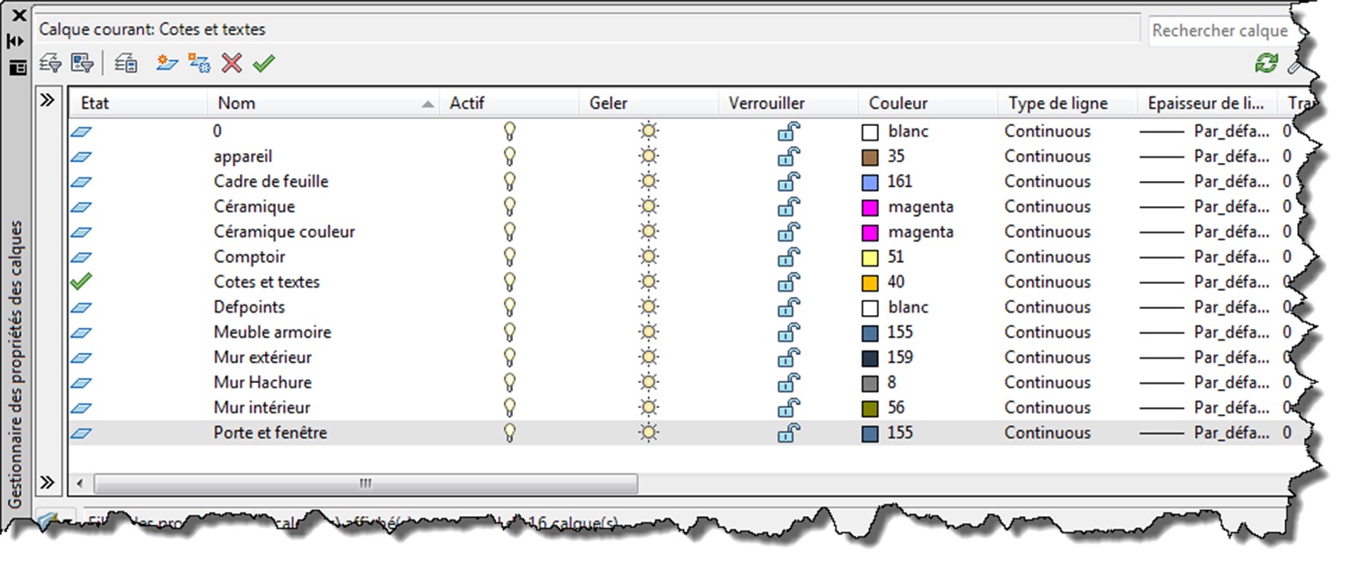Image resolution: width=1352 pixels, height=571 pixels.
Task: Change Cadre de feuille color swatch 161
Action: pyautogui.click(x=870, y=183)
